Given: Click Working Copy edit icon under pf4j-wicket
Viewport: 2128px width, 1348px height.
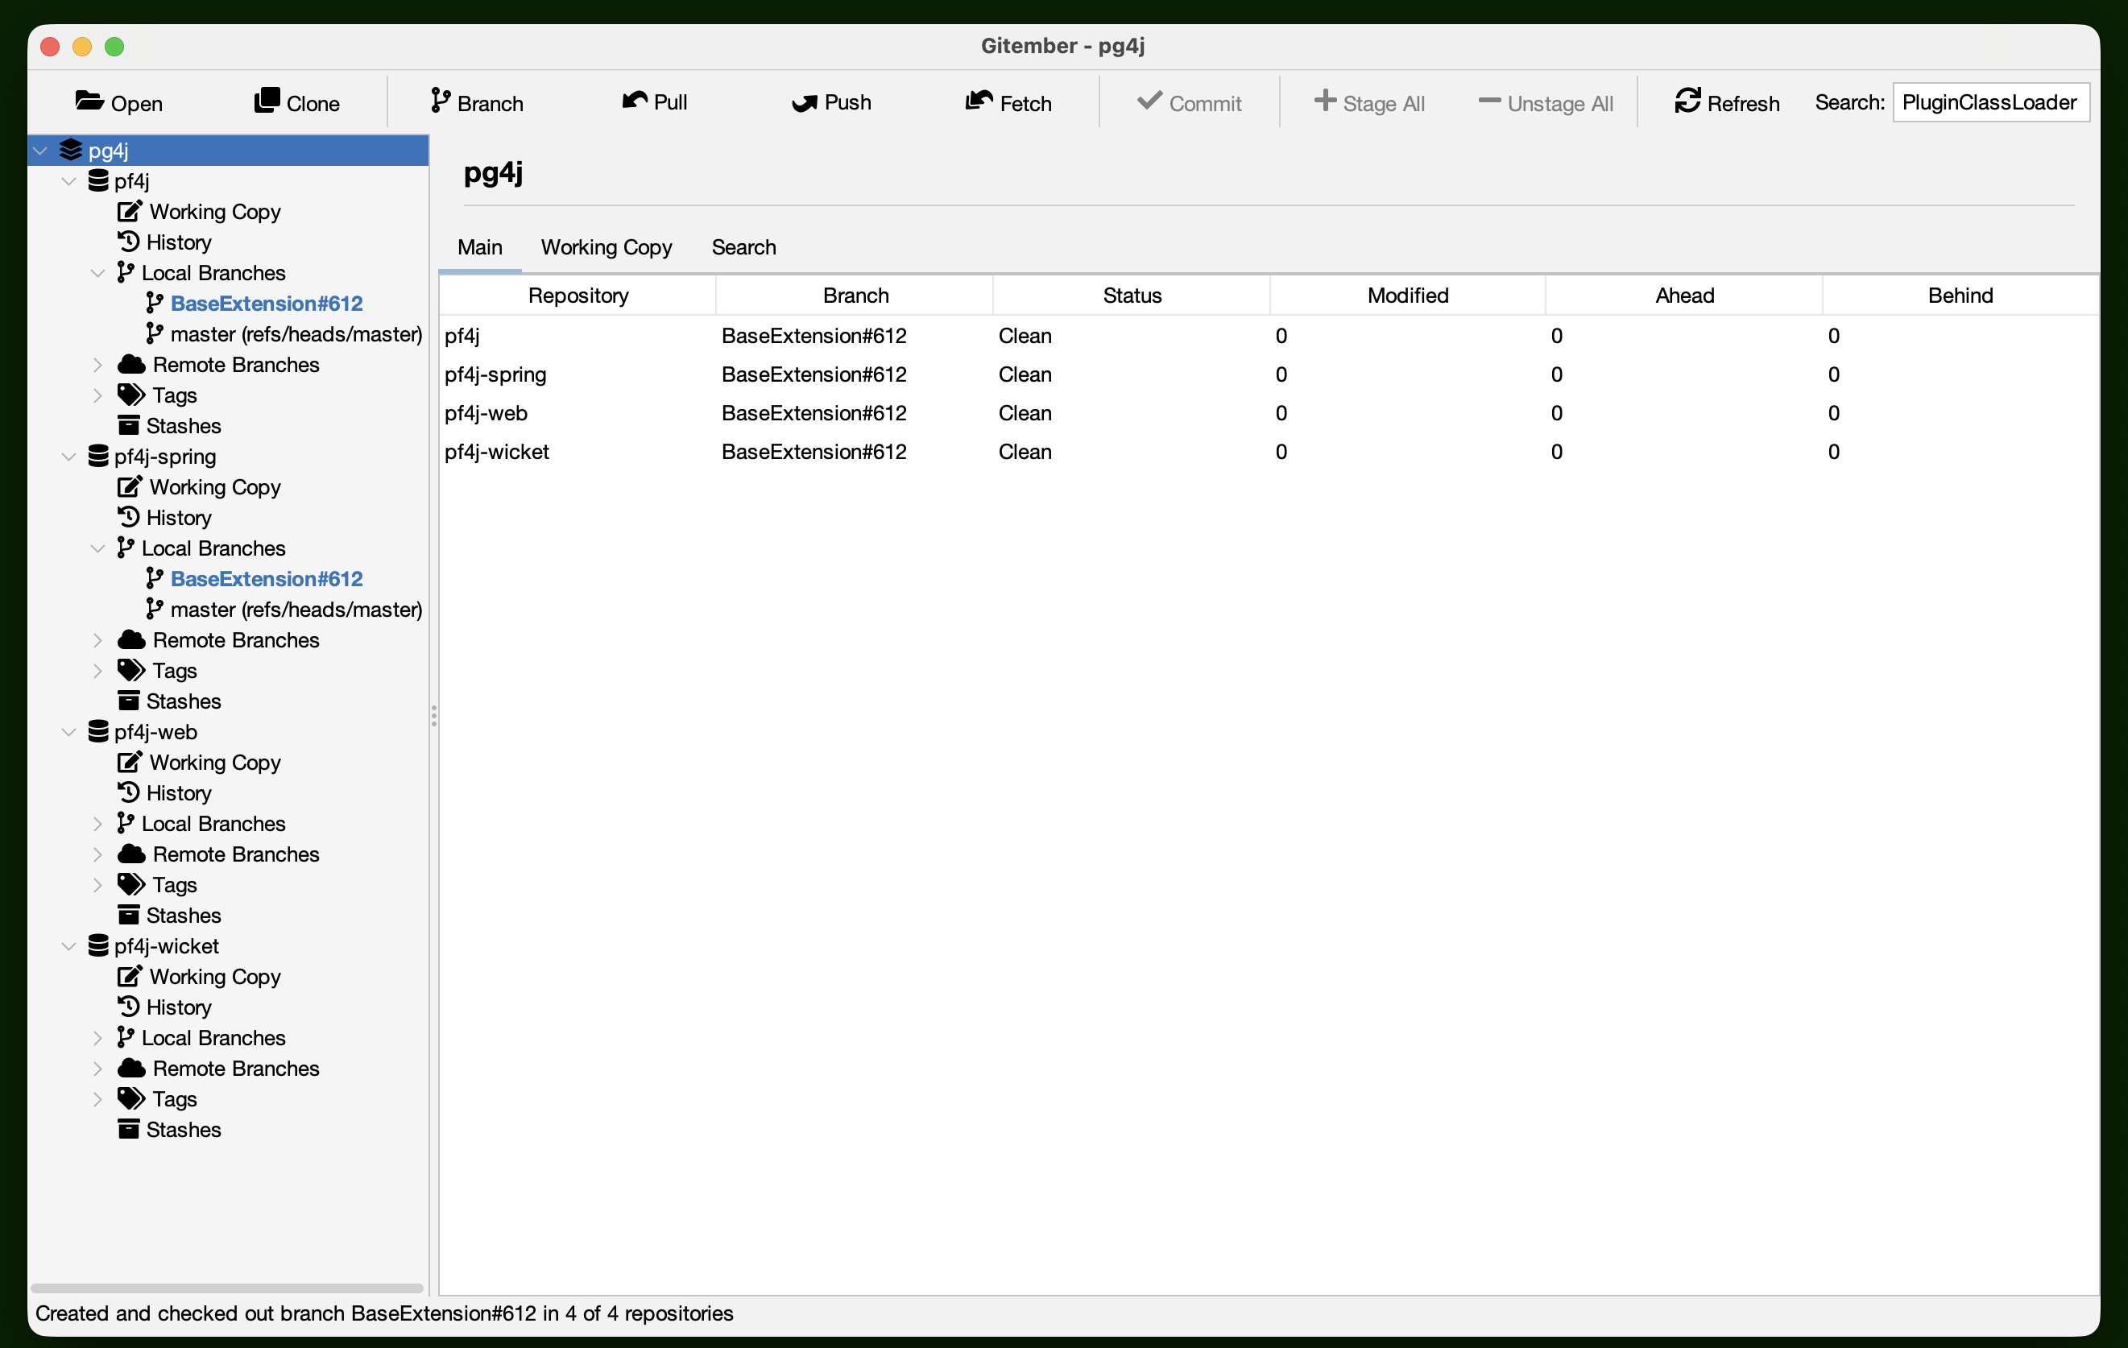Looking at the screenshot, I should [129, 976].
